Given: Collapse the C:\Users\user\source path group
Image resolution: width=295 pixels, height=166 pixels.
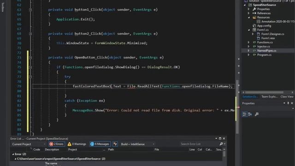Looking at the screenshot, I should click(x=15, y=159).
